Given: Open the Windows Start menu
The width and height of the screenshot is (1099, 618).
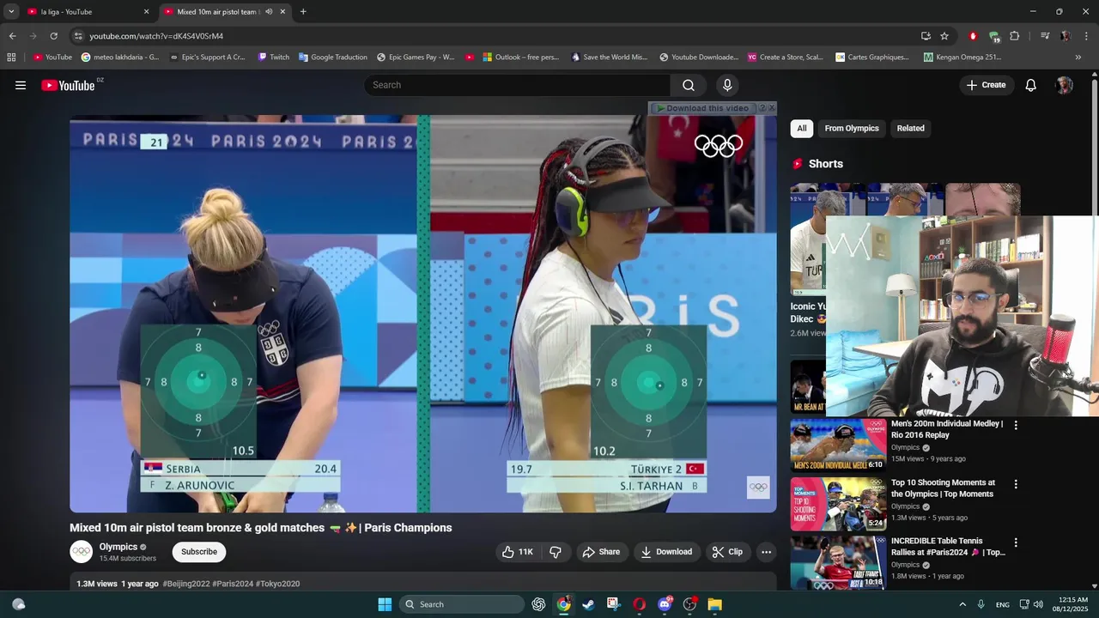Looking at the screenshot, I should point(385,604).
